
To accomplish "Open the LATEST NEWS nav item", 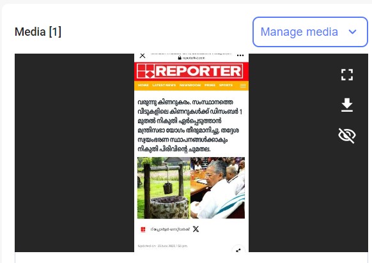I will pyautogui.click(x=164, y=85).
